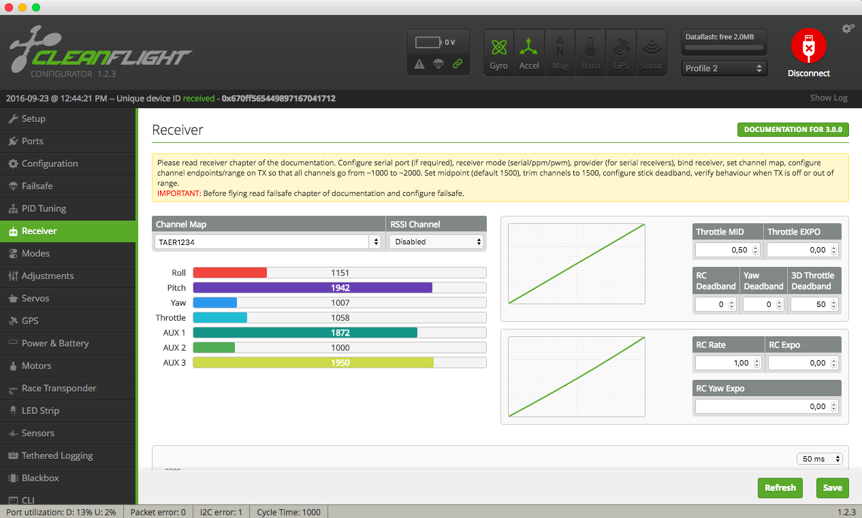
Task: Open the RSSI Channel Disabled dropdown
Action: pos(436,242)
